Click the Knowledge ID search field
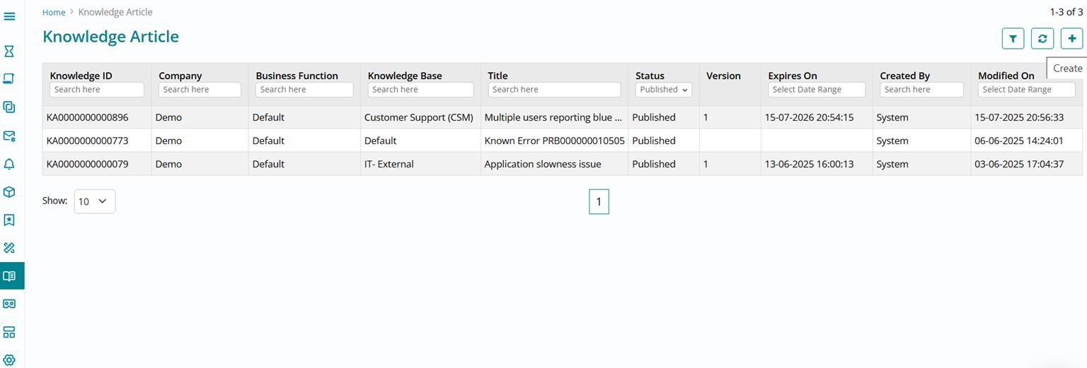The width and height of the screenshot is (1087, 368). click(96, 90)
